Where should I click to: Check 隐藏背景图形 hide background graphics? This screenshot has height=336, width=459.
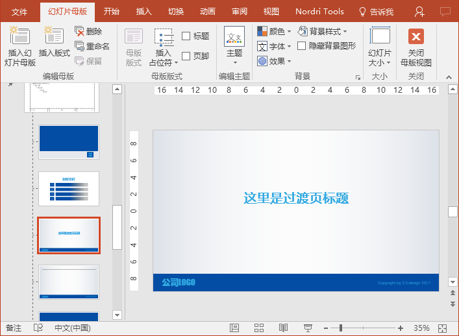tap(301, 46)
